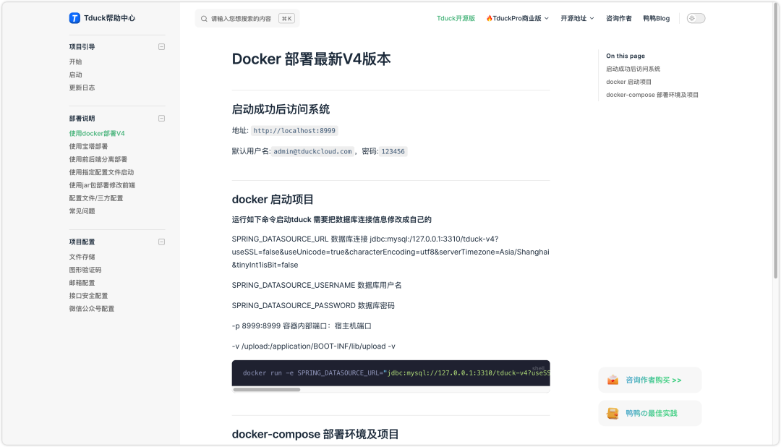Open 使用指定配置文件启动 sidebar page
Screen dimensions: 781x447
click(x=102, y=172)
